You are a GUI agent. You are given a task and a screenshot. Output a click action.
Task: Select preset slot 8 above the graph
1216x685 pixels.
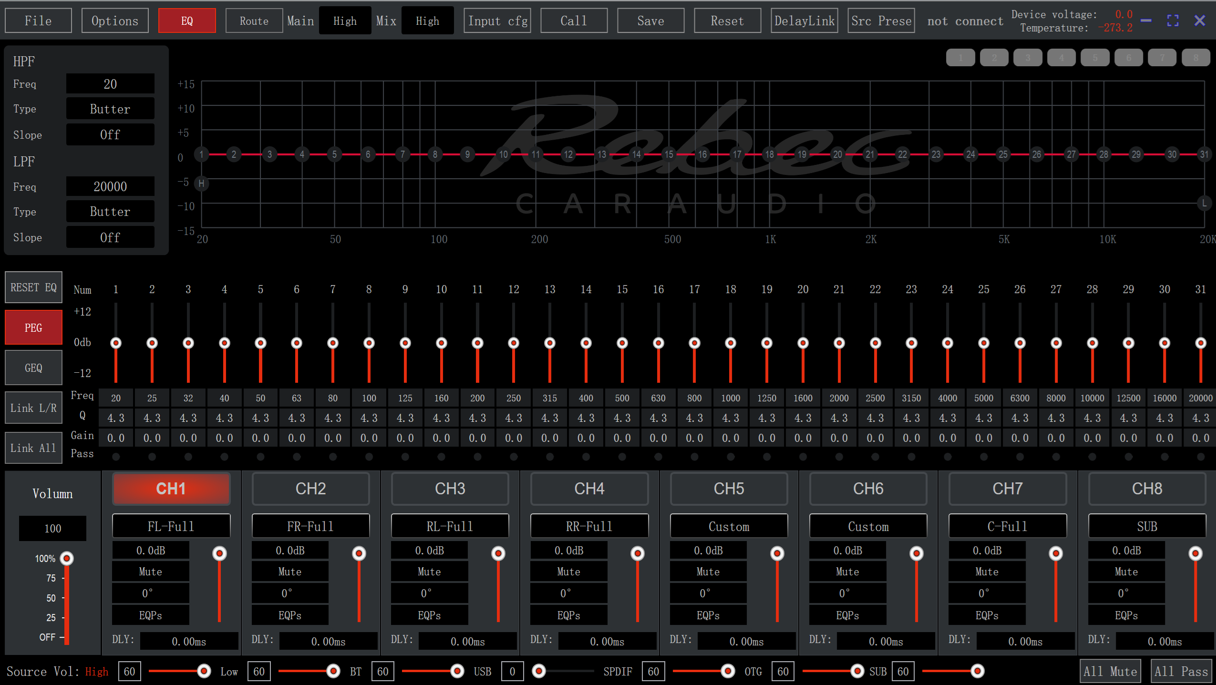click(1195, 58)
